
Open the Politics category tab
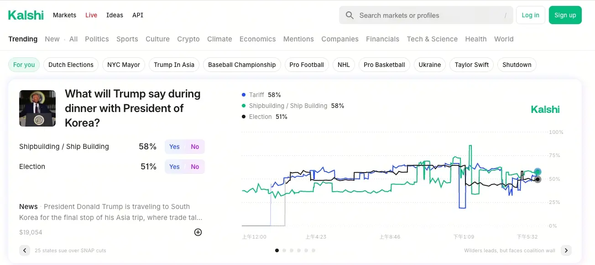click(97, 39)
